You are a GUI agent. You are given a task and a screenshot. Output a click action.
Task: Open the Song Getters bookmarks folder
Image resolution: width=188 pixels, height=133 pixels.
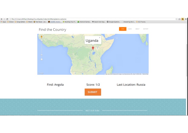[x=20, y=22]
